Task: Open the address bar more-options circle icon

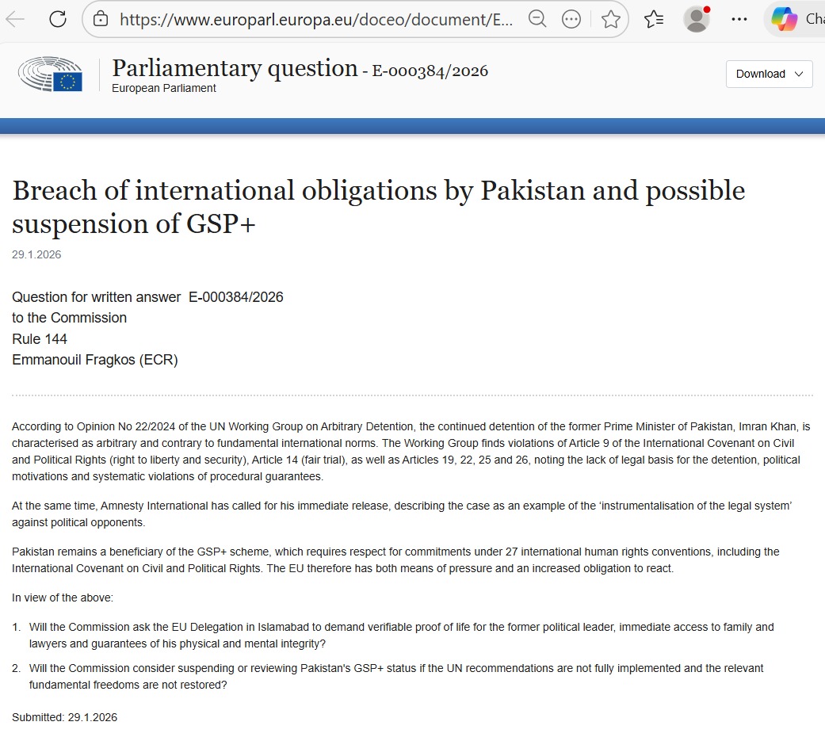Action: [571, 19]
